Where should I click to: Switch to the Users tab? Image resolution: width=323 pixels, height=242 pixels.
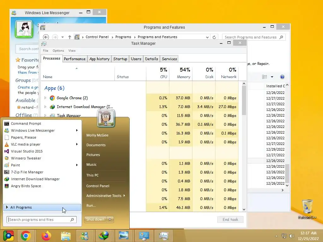point(136,59)
